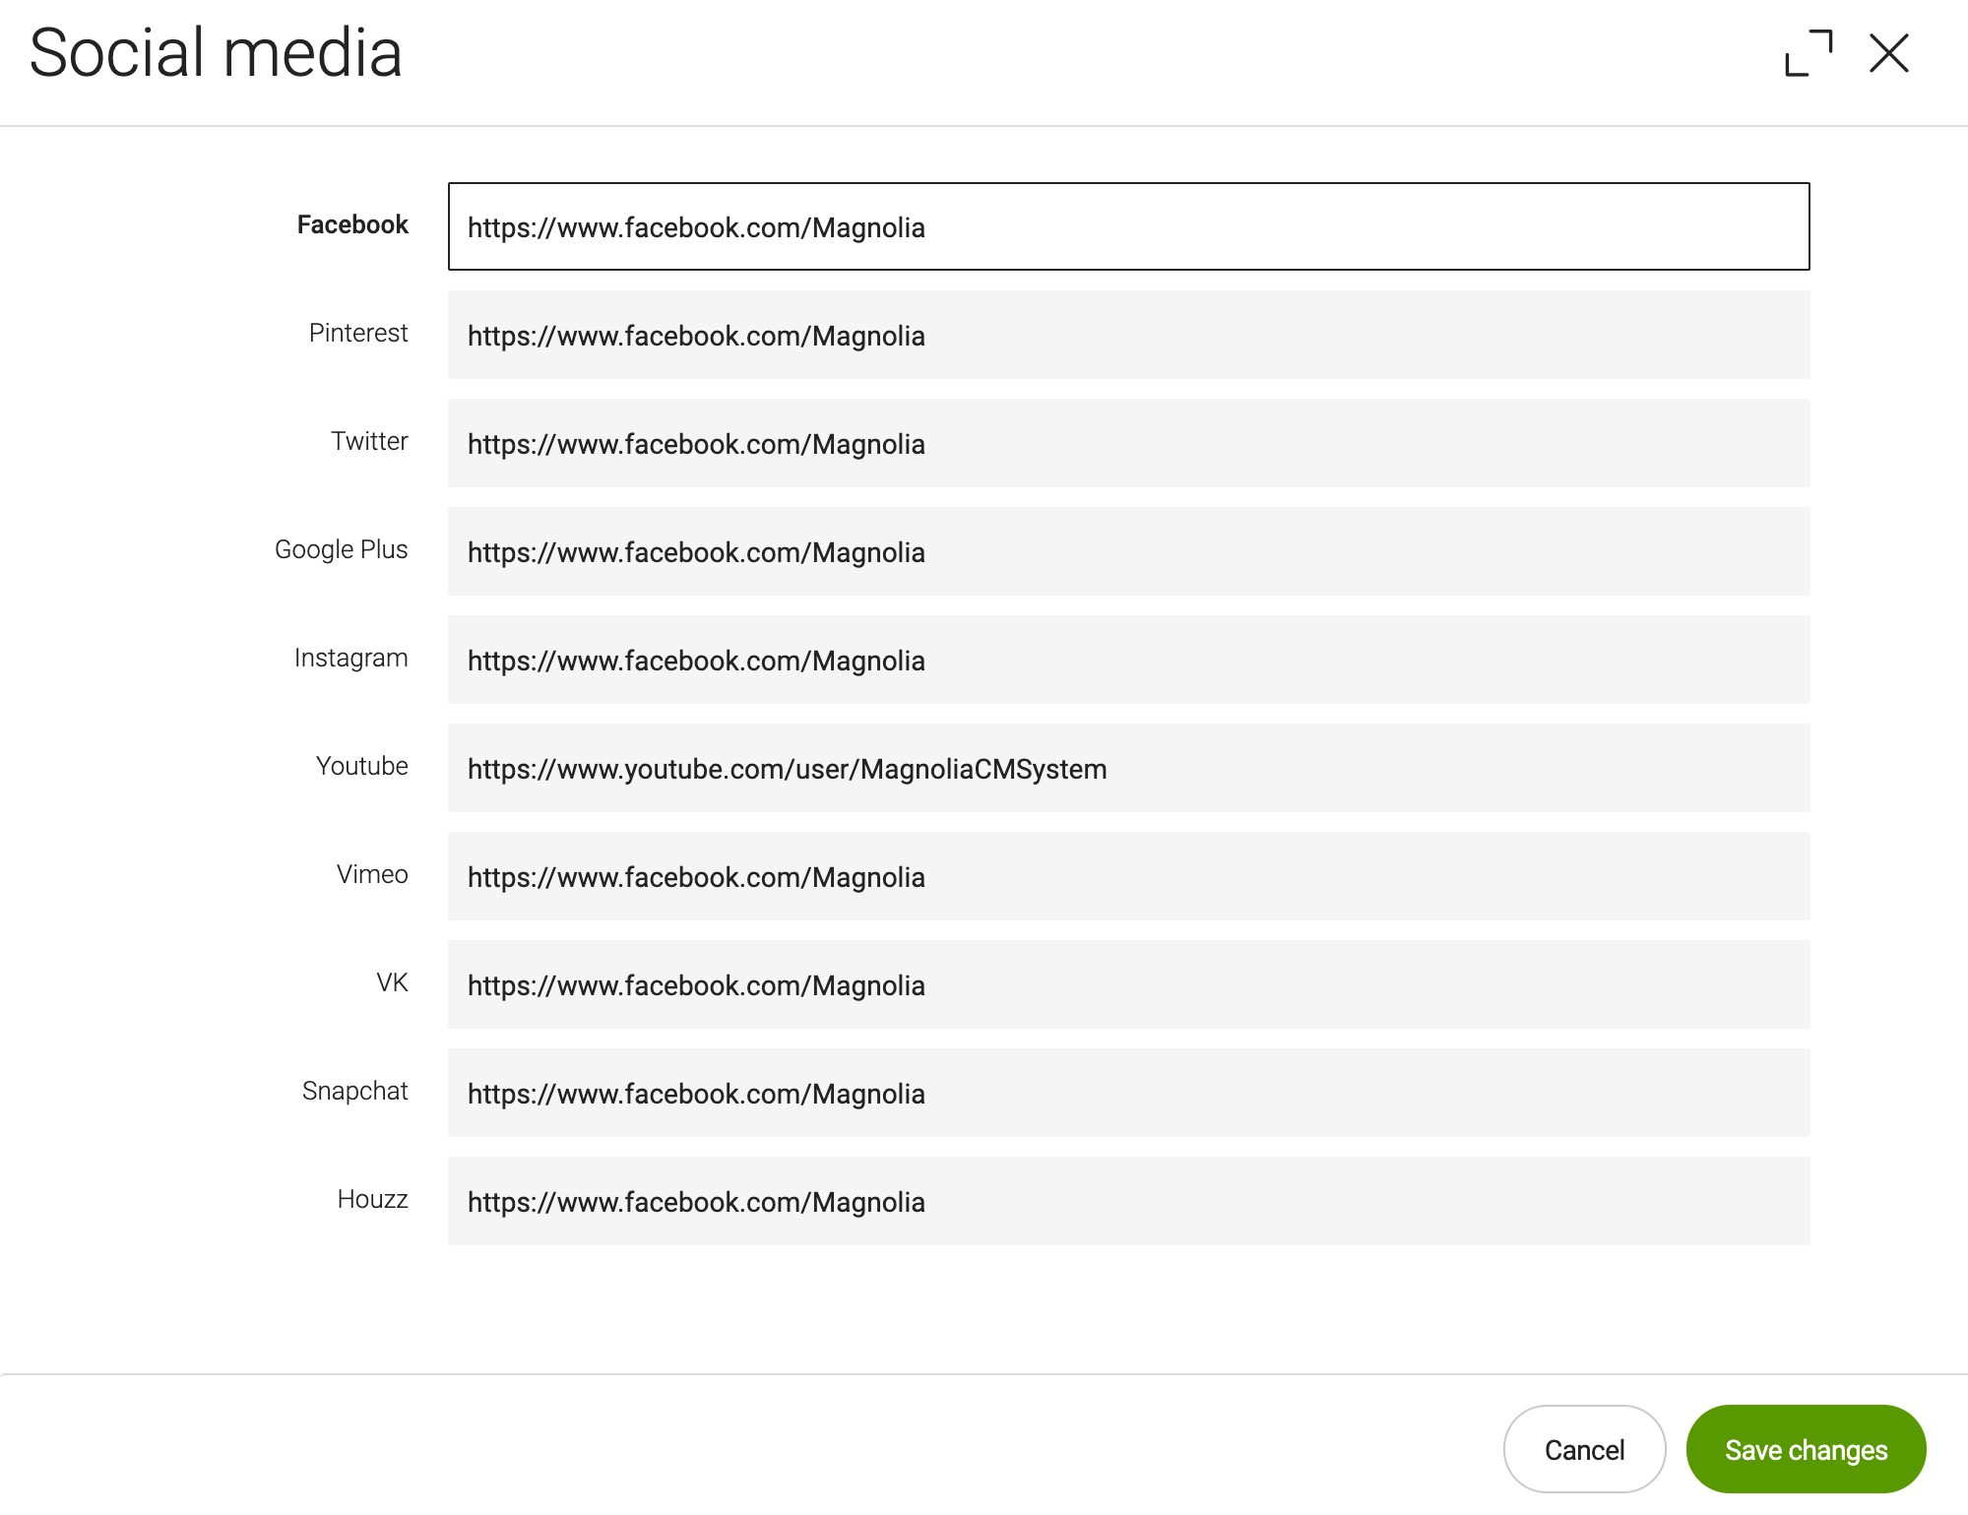
Task: Click the Vimeo URL input field
Action: [1128, 875]
